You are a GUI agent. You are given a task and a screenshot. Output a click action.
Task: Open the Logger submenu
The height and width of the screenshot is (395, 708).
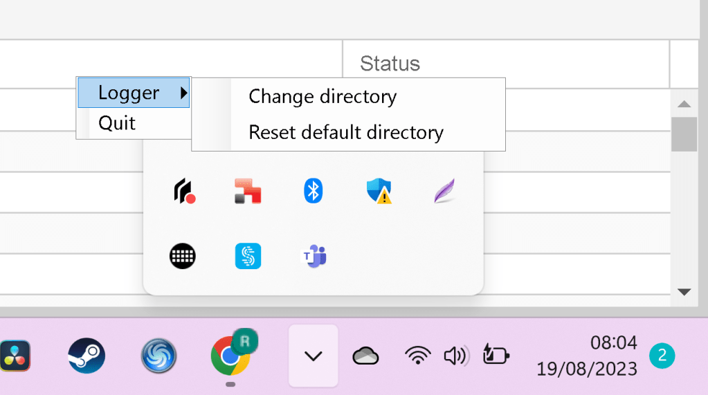tap(134, 93)
